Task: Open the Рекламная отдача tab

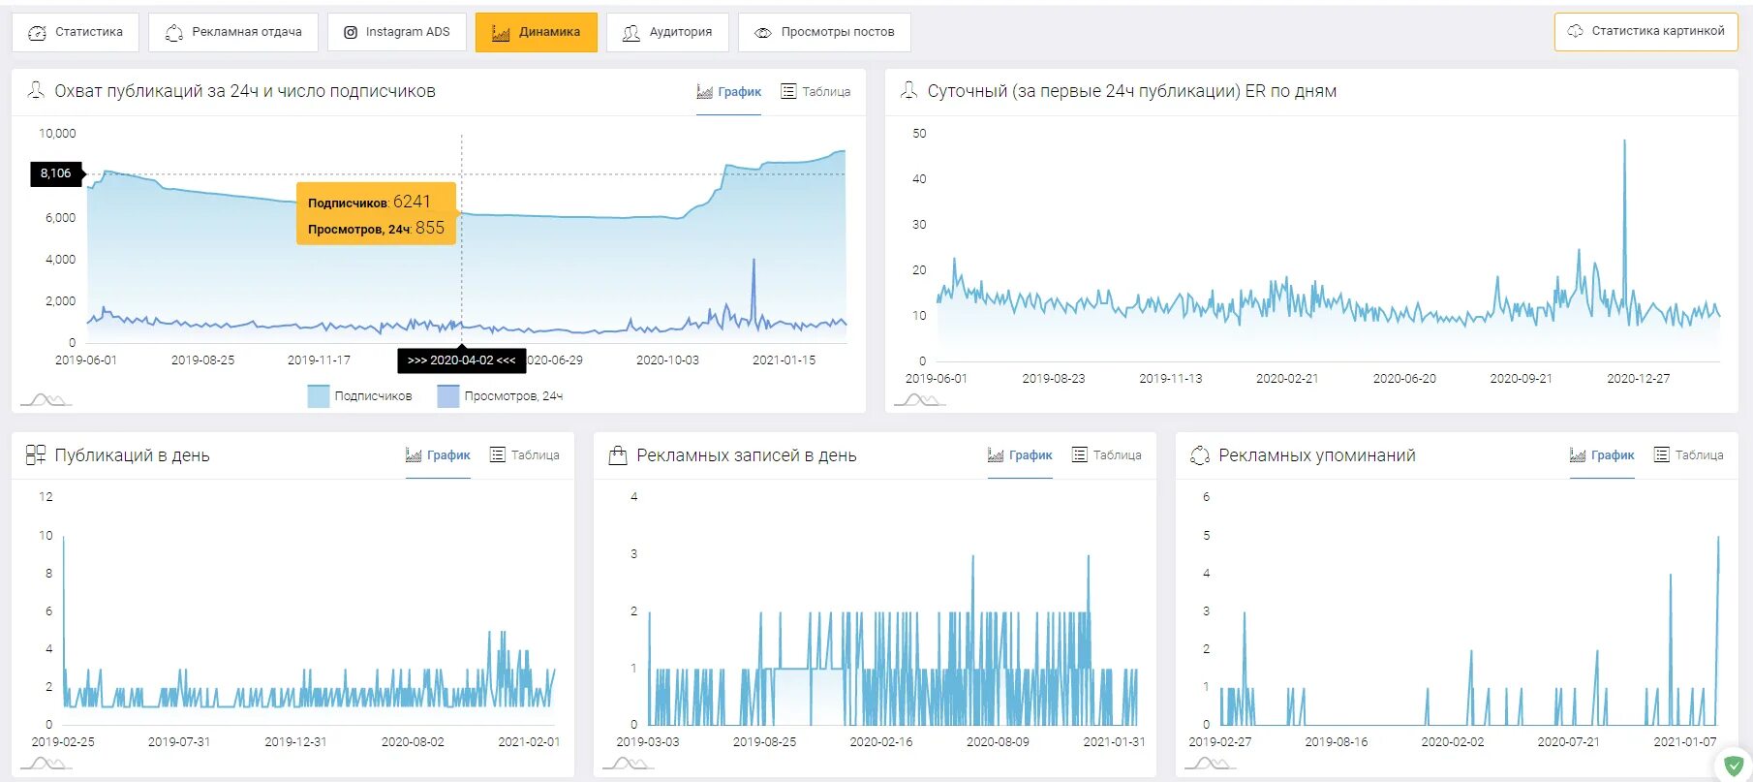Action: tap(233, 32)
